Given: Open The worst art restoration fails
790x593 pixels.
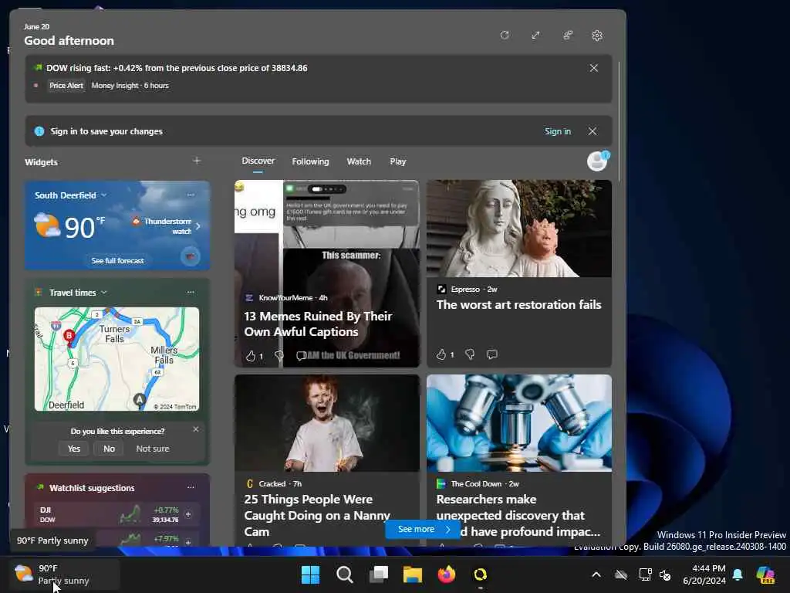Looking at the screenshot, I should [x=519, y=304].
